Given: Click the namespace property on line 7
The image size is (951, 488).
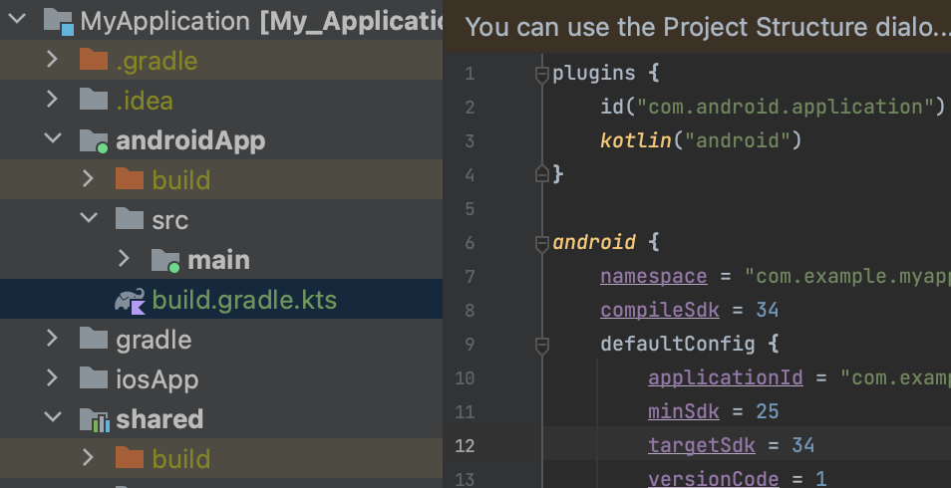Looking at the screenshot, I should click(x=654, y=277).
